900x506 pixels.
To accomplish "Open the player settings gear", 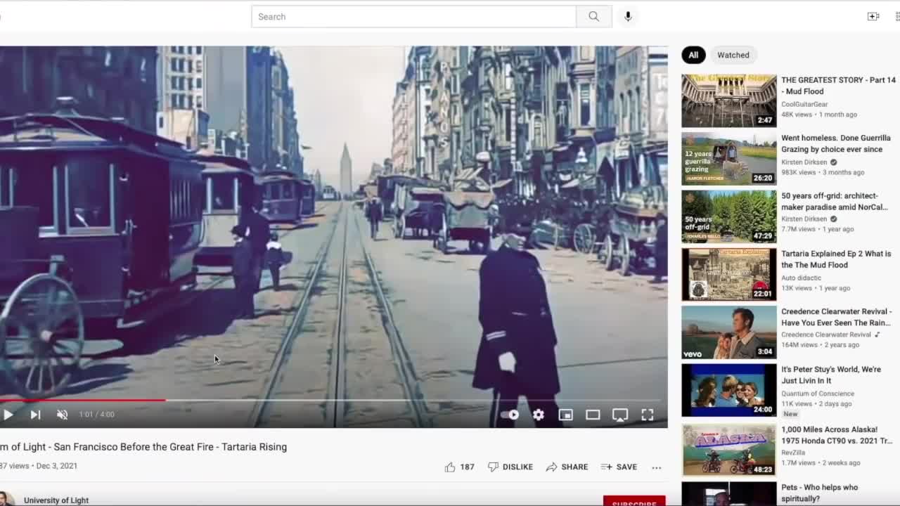I will click(x=538, y=415).
